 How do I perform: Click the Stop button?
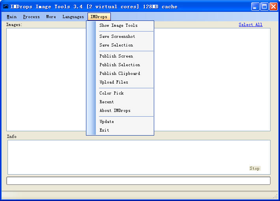255,168
